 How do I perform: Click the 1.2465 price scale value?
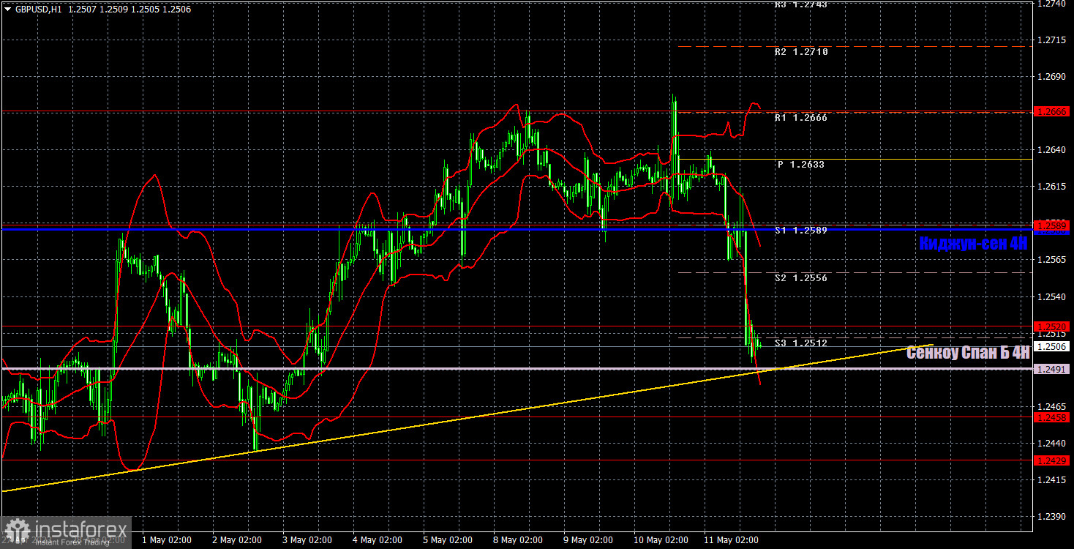tap(1051, 406)
